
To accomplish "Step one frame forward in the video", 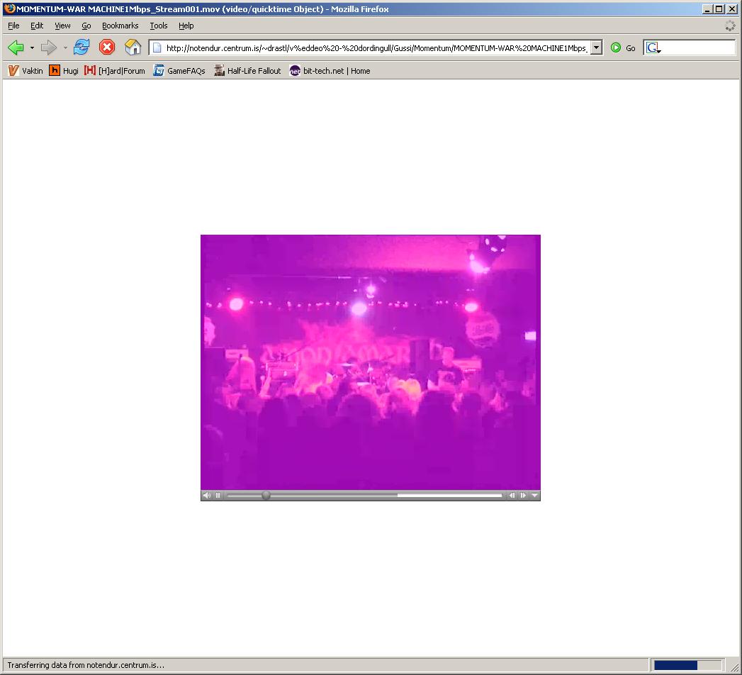I will pyautogui.click(x=523, y=496).
